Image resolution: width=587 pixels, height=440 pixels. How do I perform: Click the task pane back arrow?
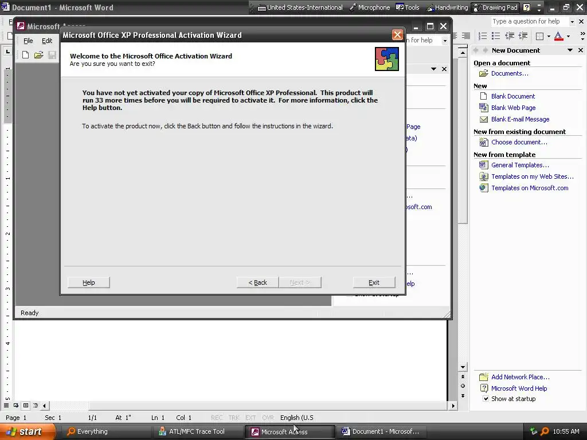point(476,50)
